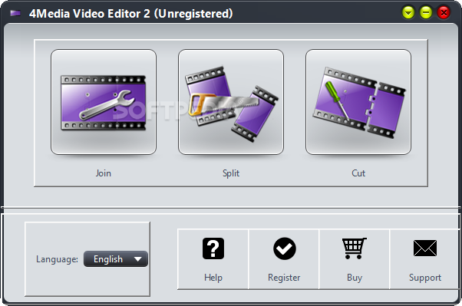Image resolution: width=462 pixels, height=306 pixels.
Task: Open the Language dropdown showing English
Action: click(x=116, y=259)
